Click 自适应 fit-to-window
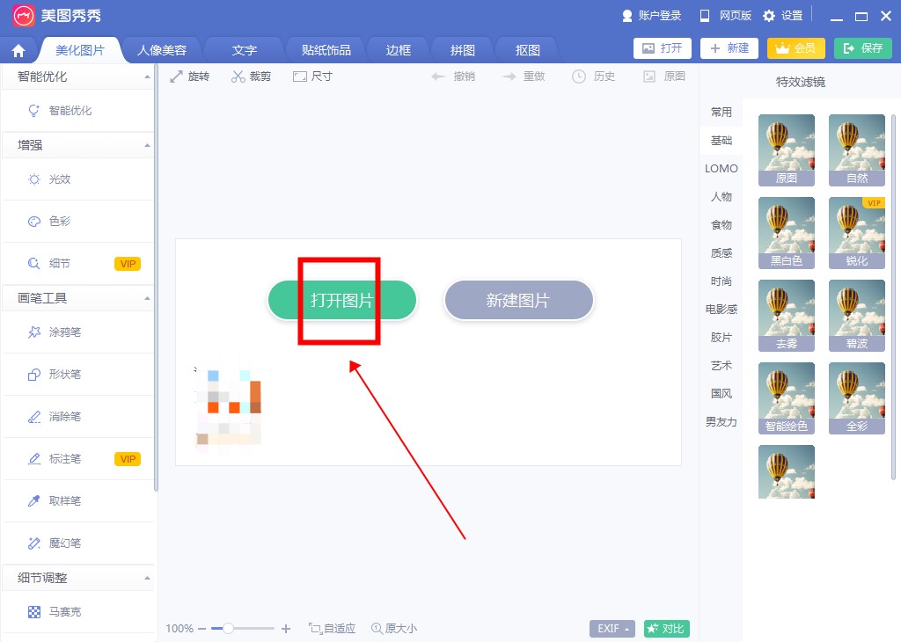 click(x=332, y=629)
